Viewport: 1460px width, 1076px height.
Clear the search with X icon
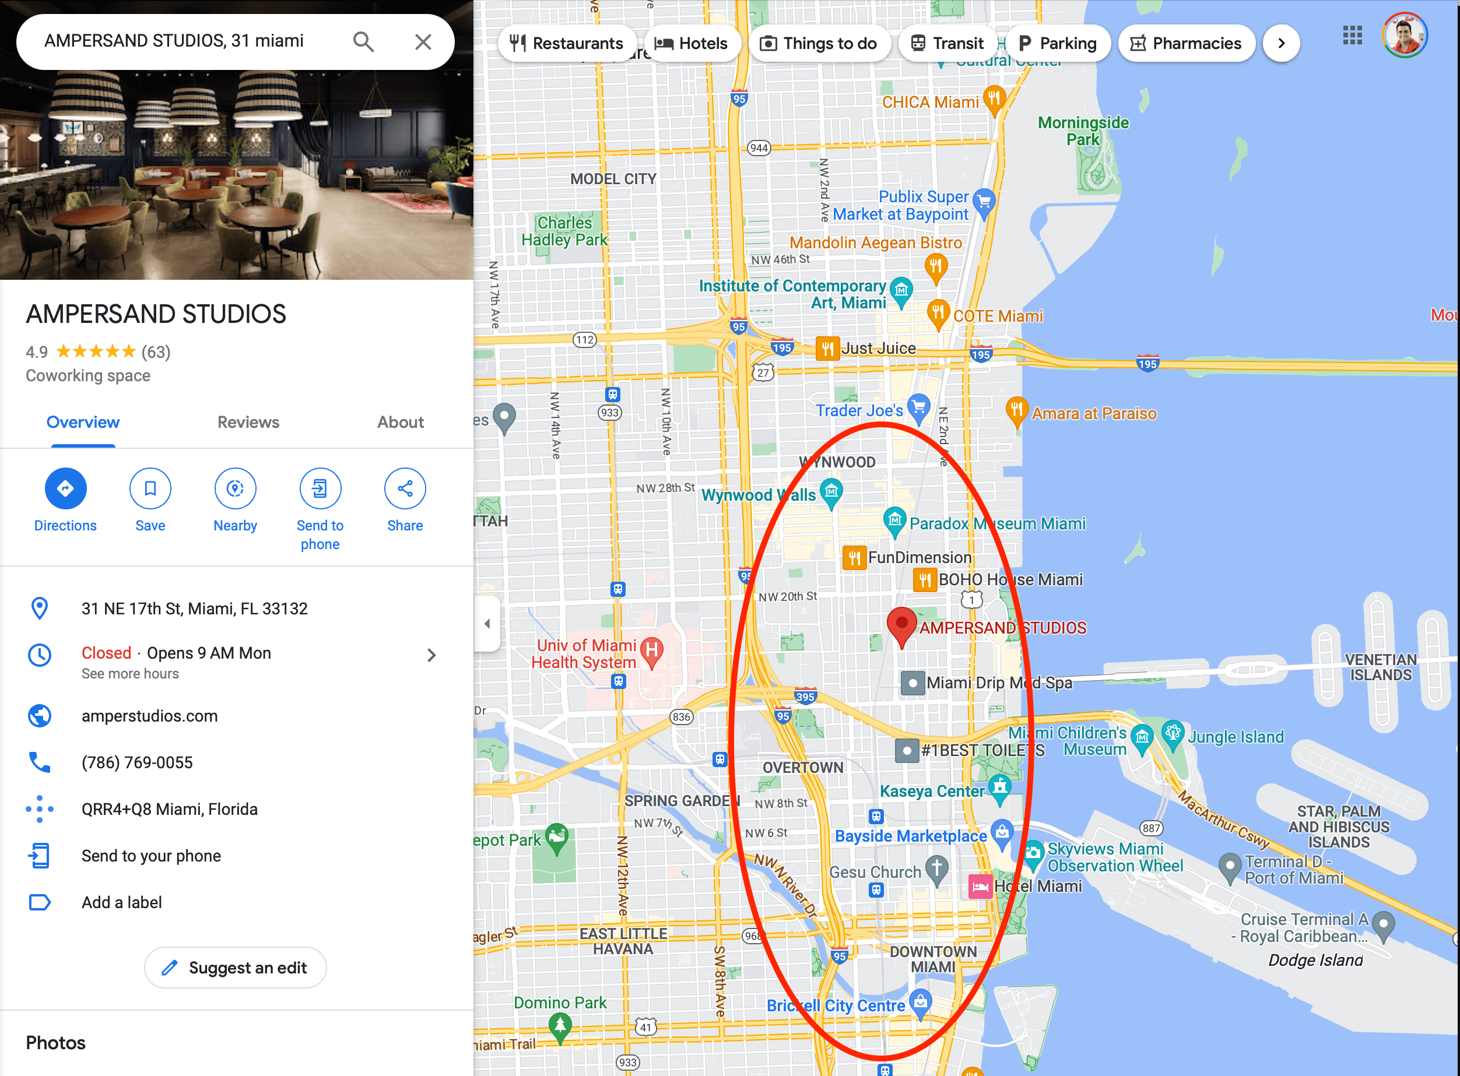coord(423,42)
